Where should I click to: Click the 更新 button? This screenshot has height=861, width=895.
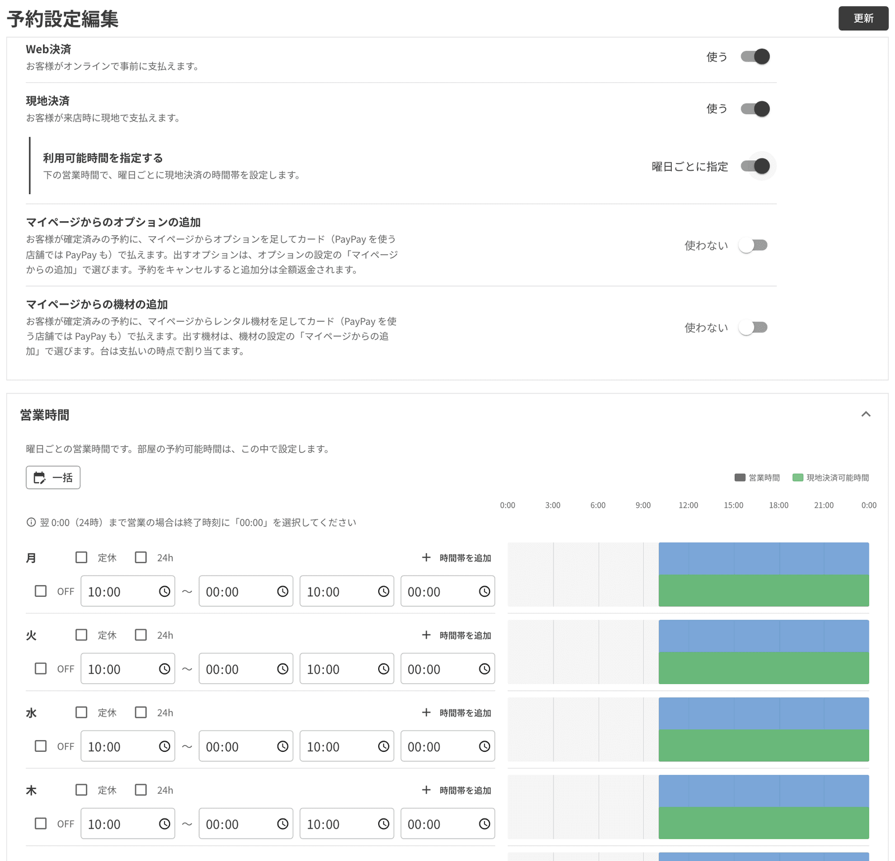[863, 18]
